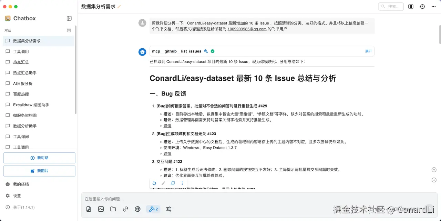
Task: Click the green checkmark status icon
Action: click(x=213, y=51)
